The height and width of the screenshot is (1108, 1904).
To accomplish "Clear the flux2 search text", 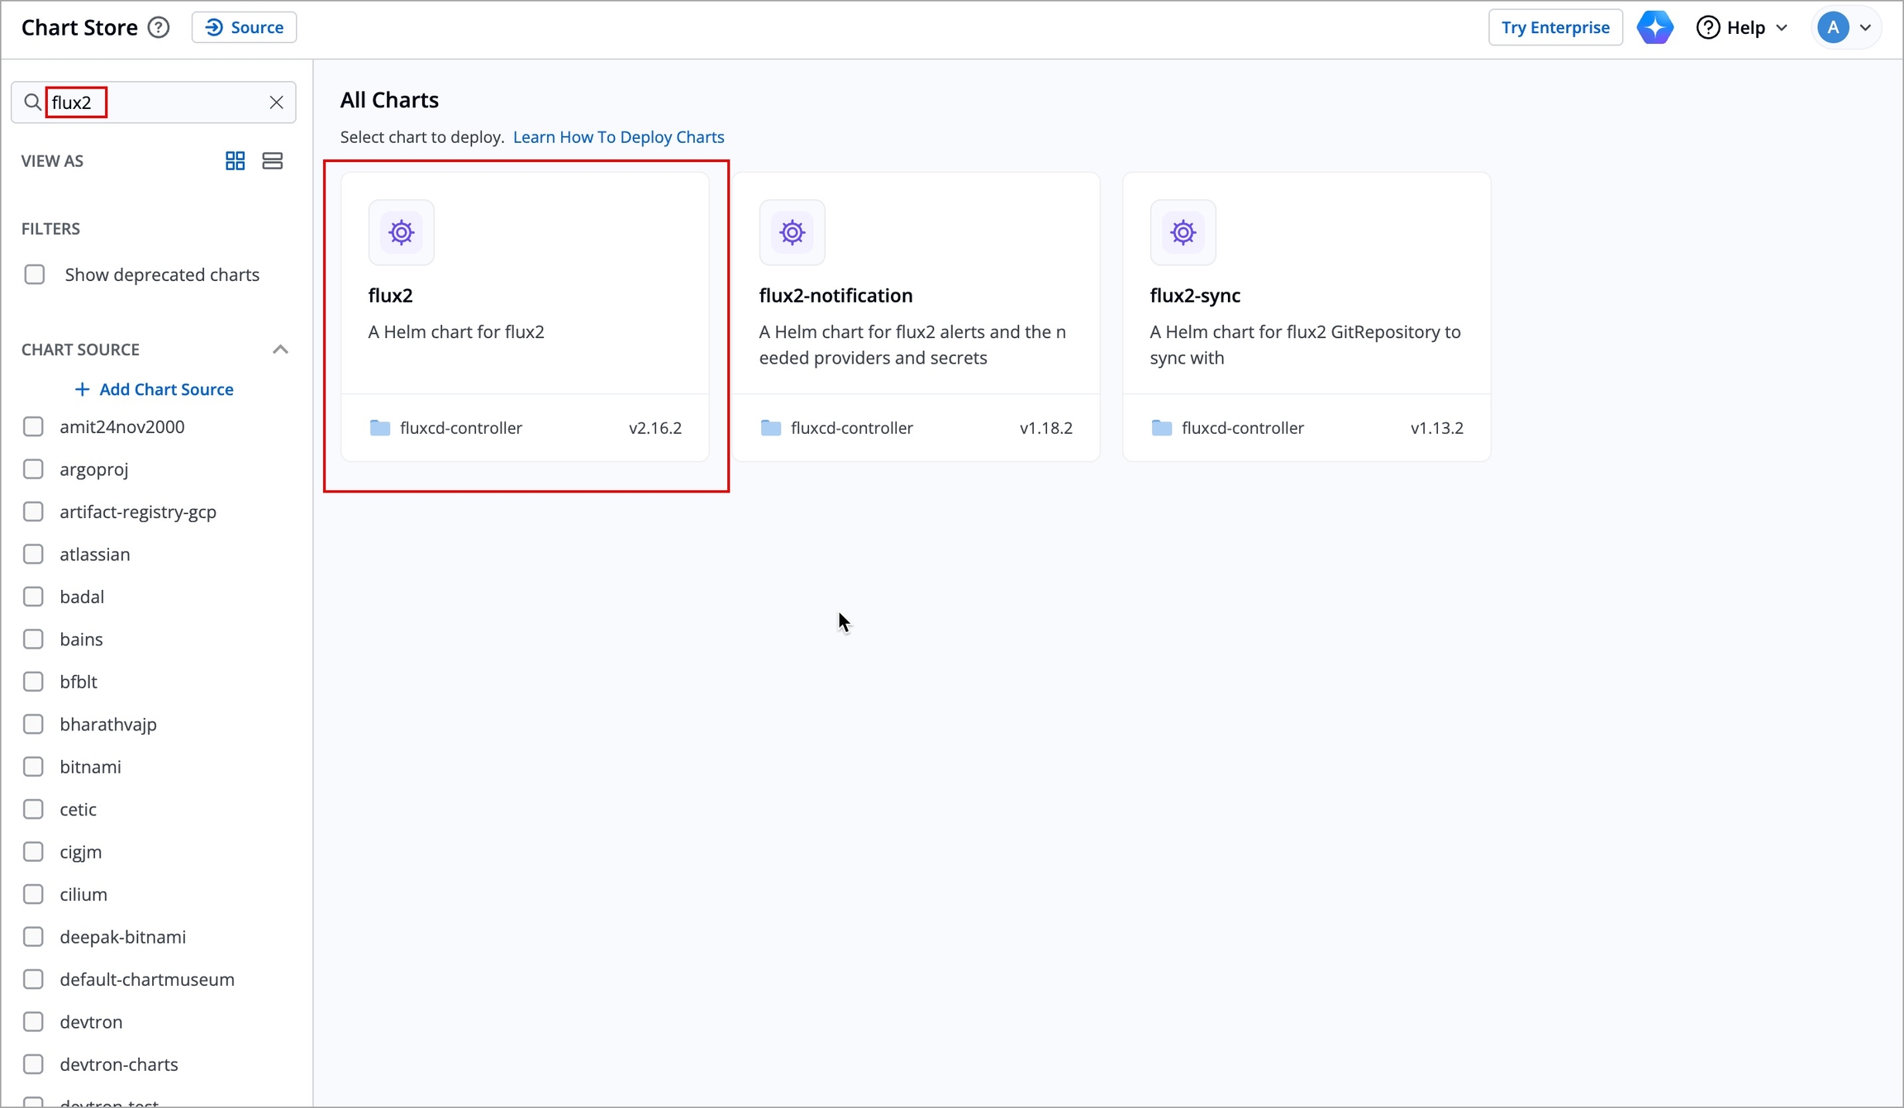I will [276, 102].
